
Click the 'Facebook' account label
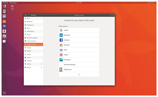67,40
